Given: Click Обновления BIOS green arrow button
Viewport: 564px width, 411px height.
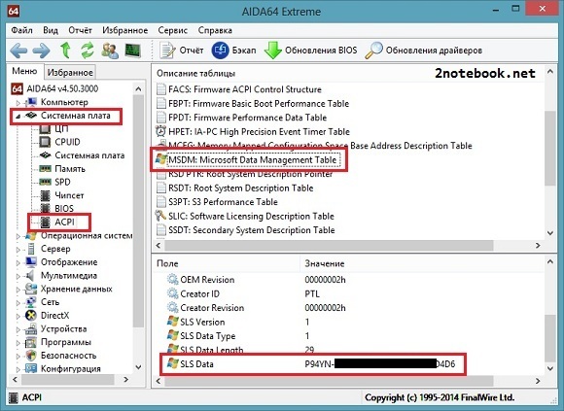Looking at the screenshot, I should pos(311,51).
